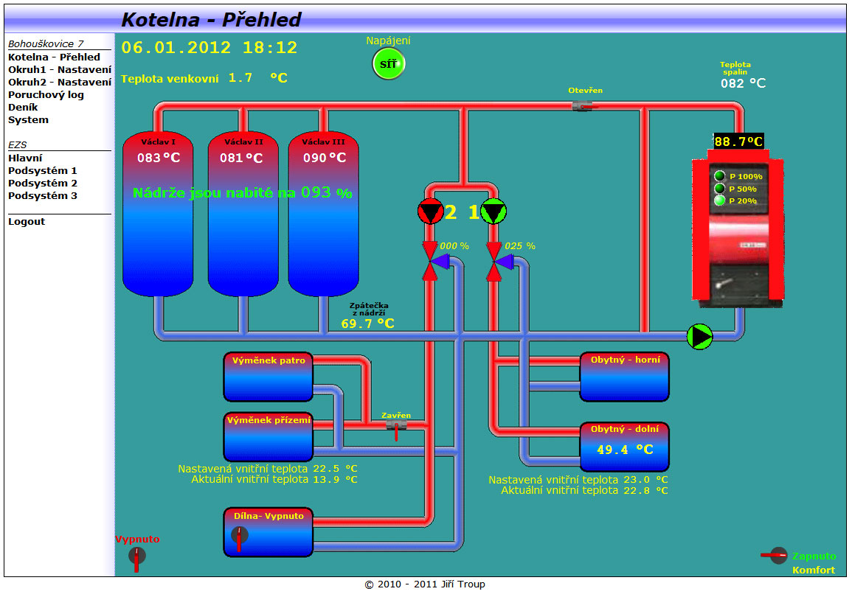Click the green circulation pump 1 icon
Screen dimensions: 852x597
tap(493, 212)
